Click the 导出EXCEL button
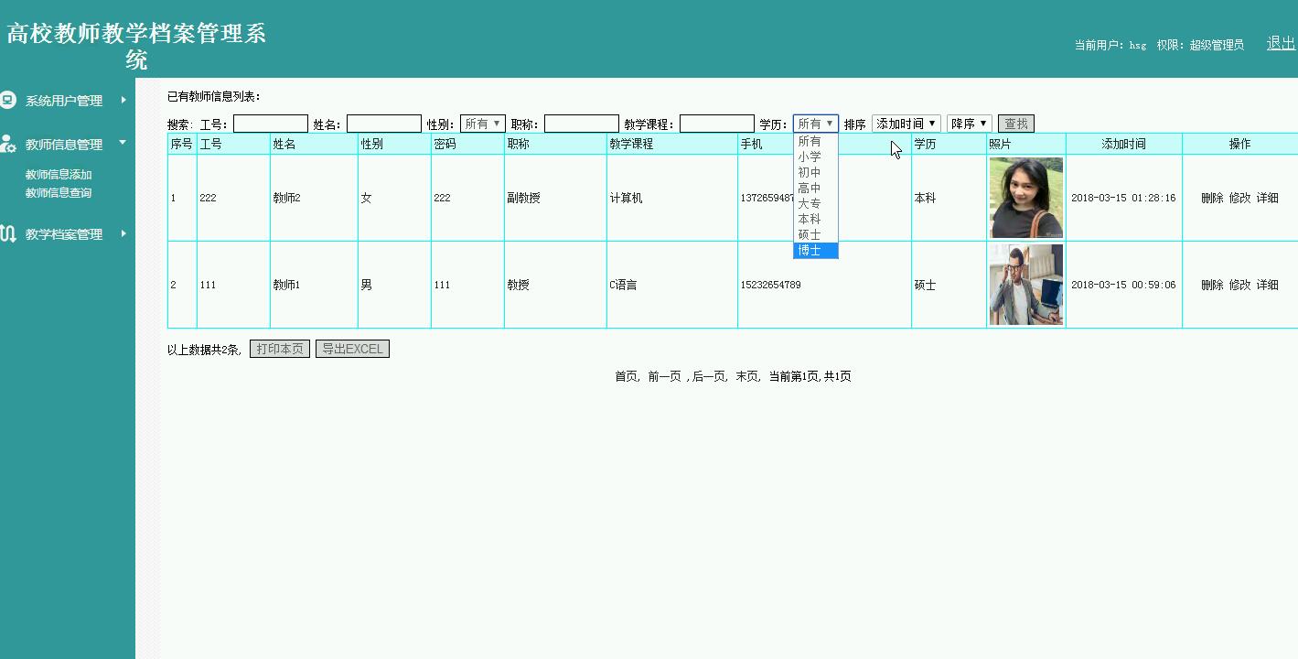 (352, 349)
